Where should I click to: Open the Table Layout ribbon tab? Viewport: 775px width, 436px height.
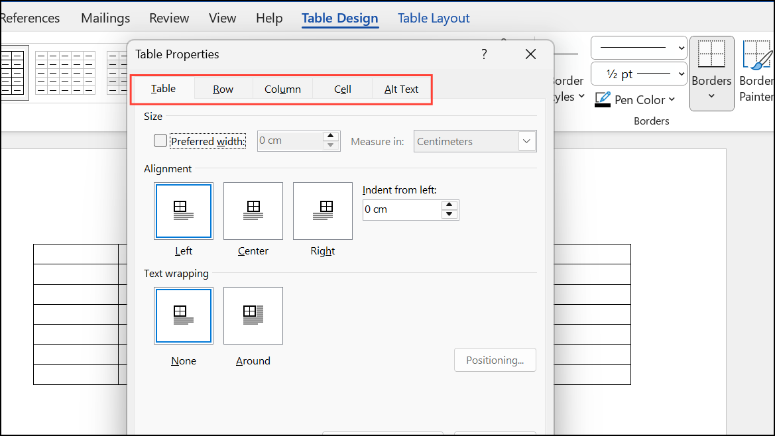point(434,18)
